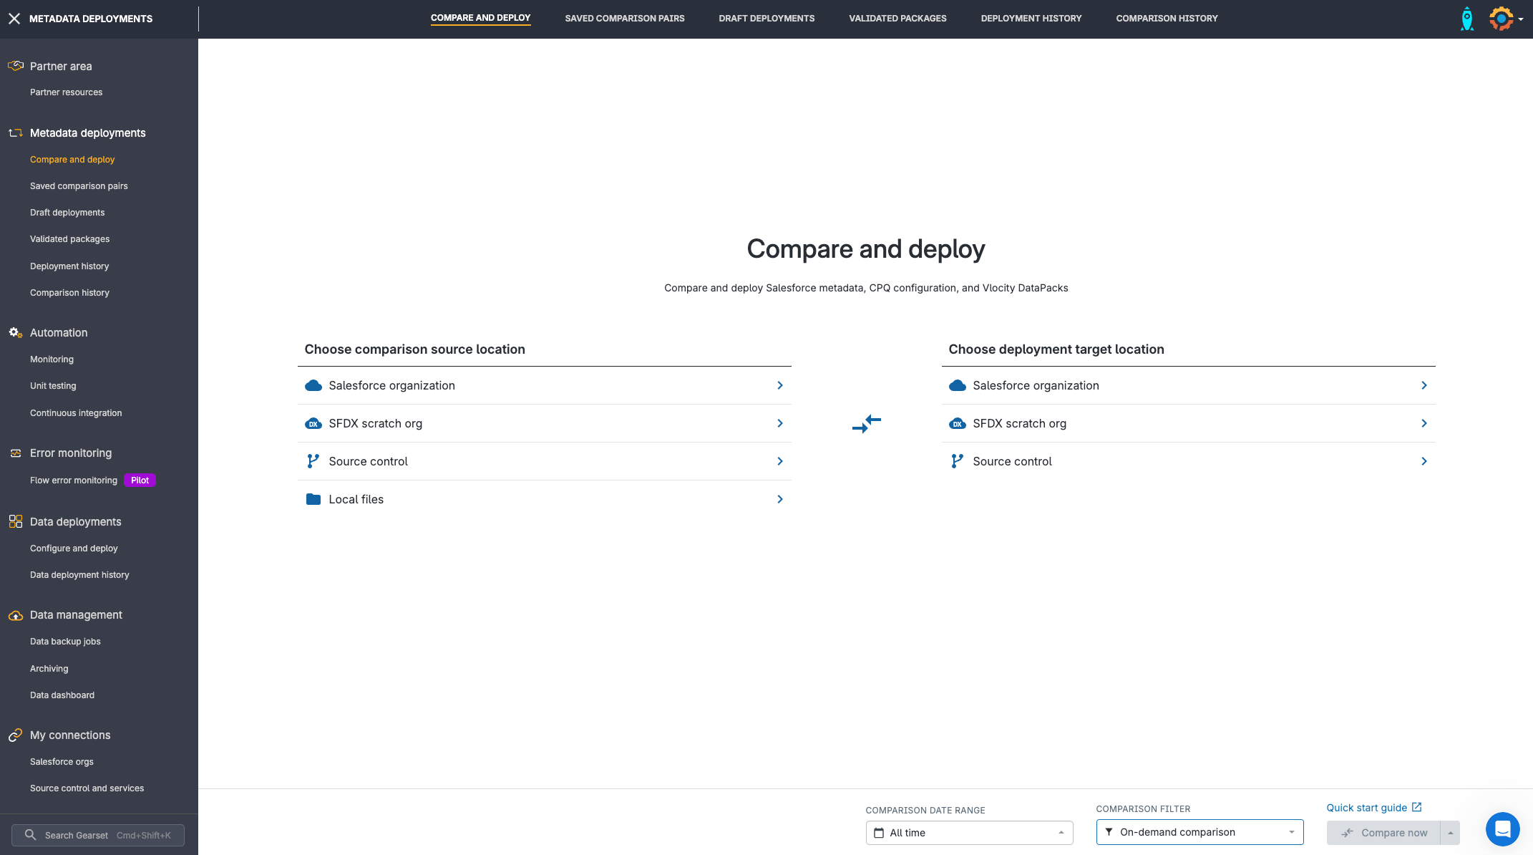1533x855 pixels.
Task: Open Flow error monitoring in sidebar
Action: [x=74, y=480]
